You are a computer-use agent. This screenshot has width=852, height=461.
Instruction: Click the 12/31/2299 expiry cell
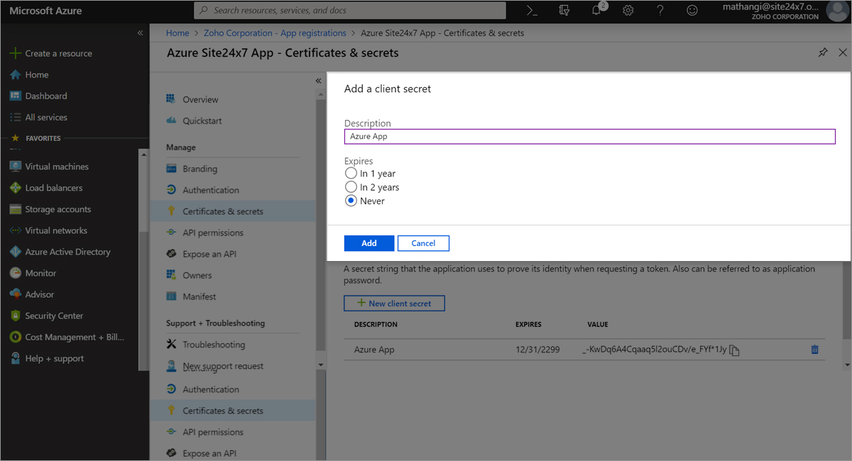[536, 350]
